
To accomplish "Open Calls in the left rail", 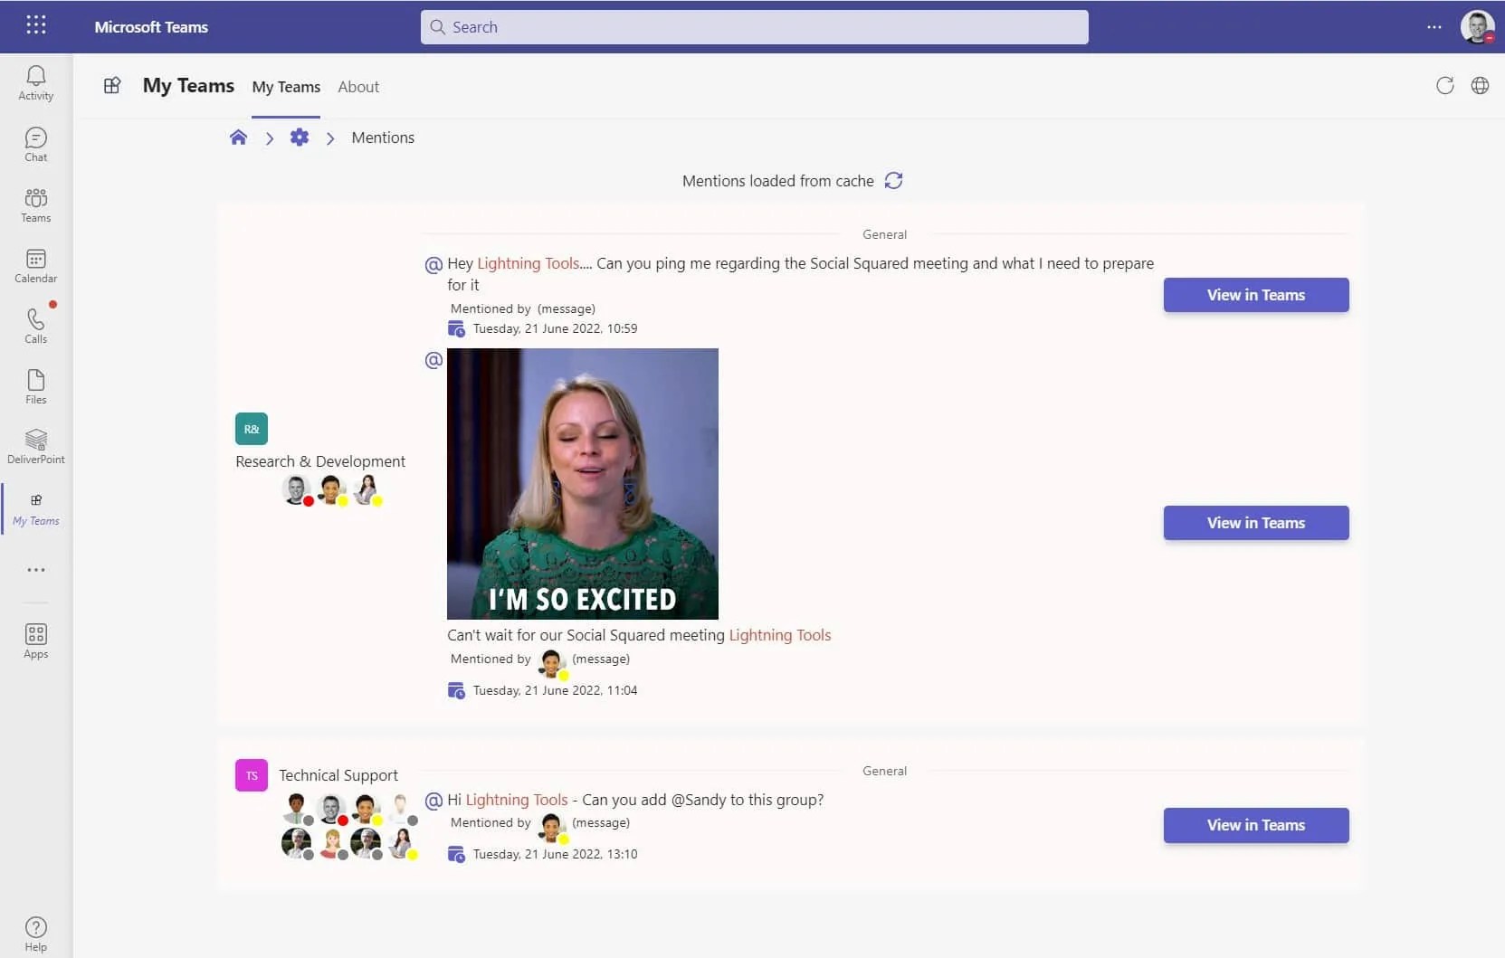I will [x=36, y=327].
